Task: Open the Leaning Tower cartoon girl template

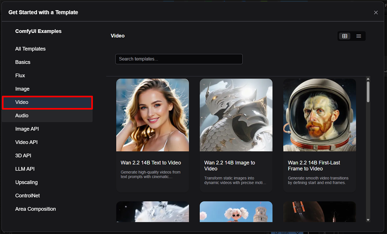Action: tap(236, 212)
